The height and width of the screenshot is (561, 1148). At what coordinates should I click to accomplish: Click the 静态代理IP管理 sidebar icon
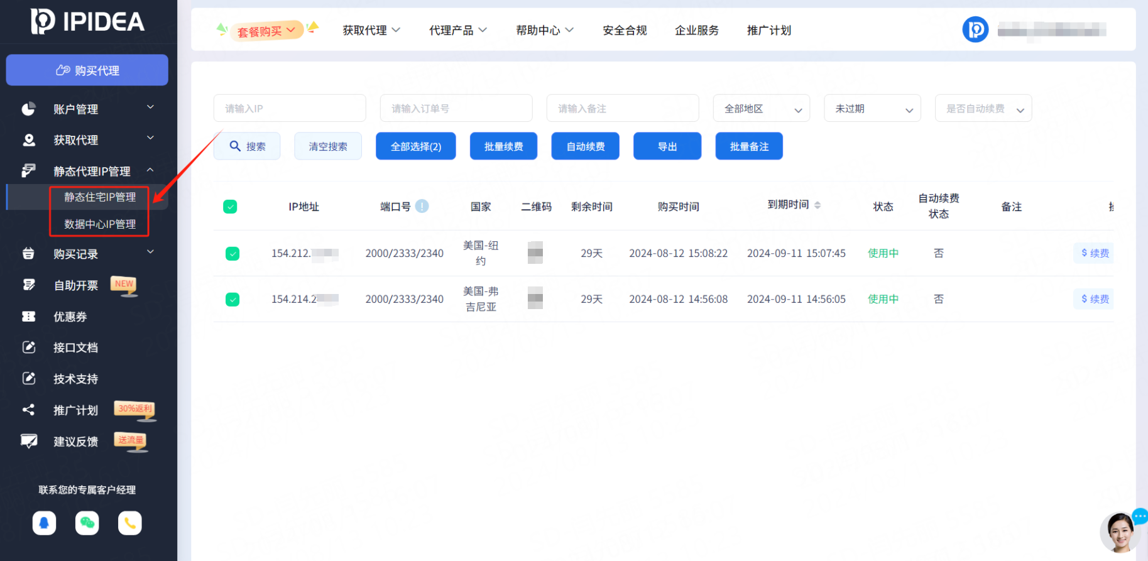pyautogui.click(x=28, y=171)
